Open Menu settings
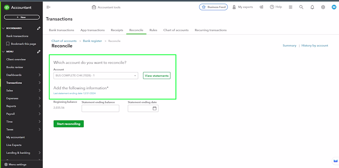 pos(15,165)
